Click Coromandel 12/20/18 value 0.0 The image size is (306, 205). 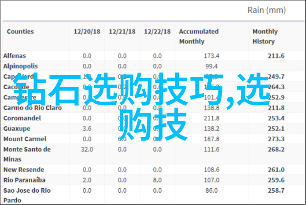(87, 118)
